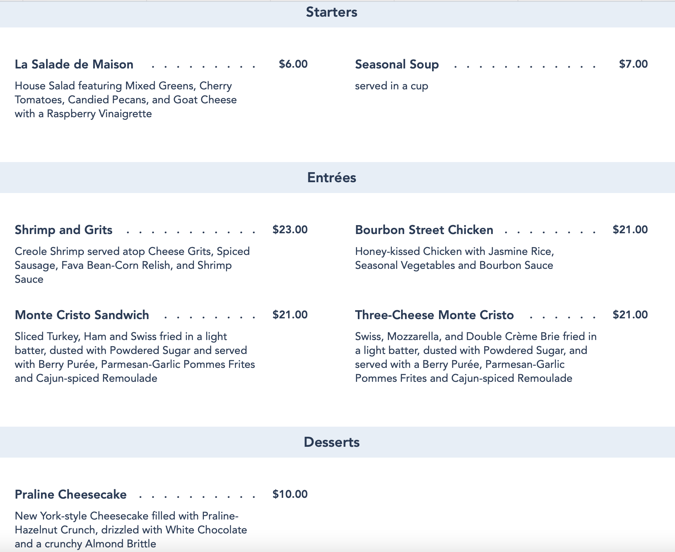Click the Creole Shrimp description paragraph
This screenshot has height=552, width=675.
pyautogui.click(x=132, y=265)
